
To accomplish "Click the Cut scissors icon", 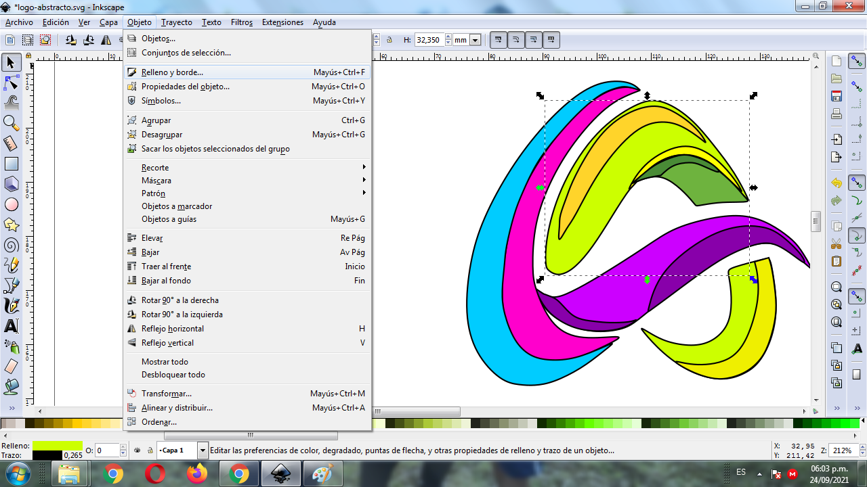I will (837, 244).
